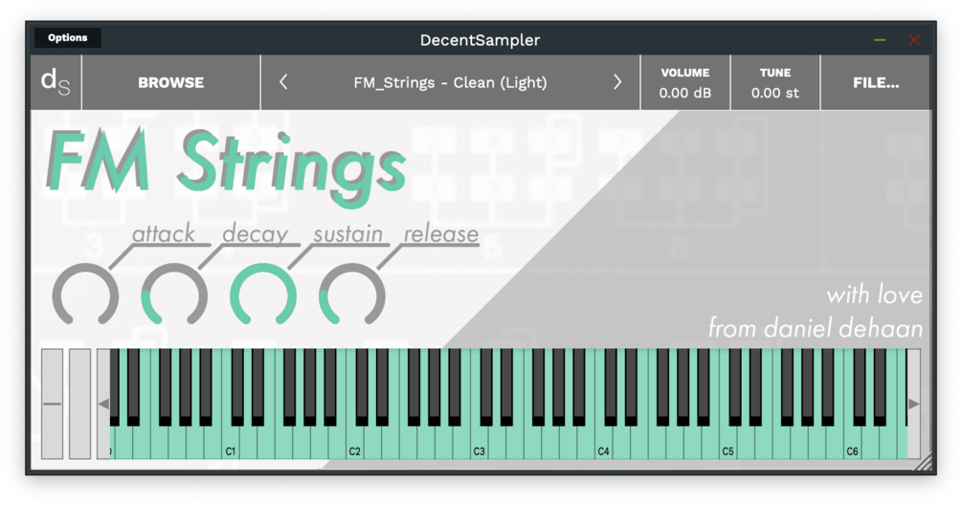Open preset list FM_Strings - Clean (Light)
962x505 pixels.
(450, 82)
